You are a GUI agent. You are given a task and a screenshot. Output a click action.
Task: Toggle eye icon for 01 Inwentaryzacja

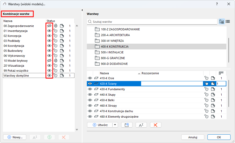coord(49,31)
